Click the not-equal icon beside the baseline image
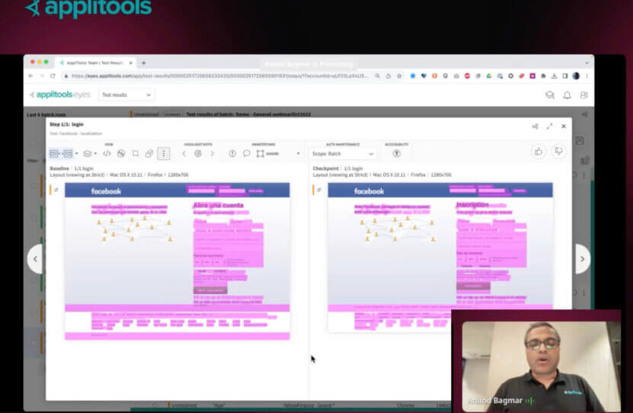Image resolution: width=633 pixels, height=413 pixels. pyautogui.click(x=56, y=190)
